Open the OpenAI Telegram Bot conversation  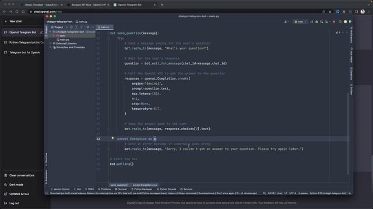[x=23, y=33]
